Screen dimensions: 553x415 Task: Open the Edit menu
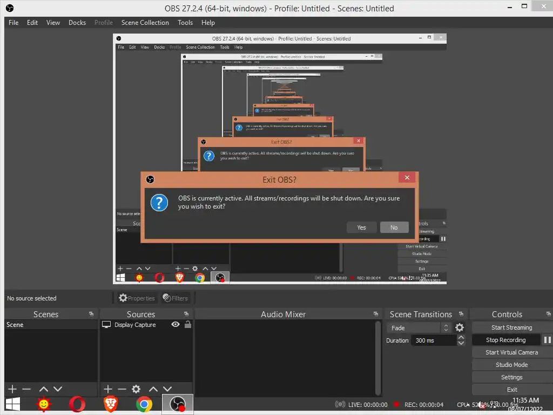coord(32,23)
